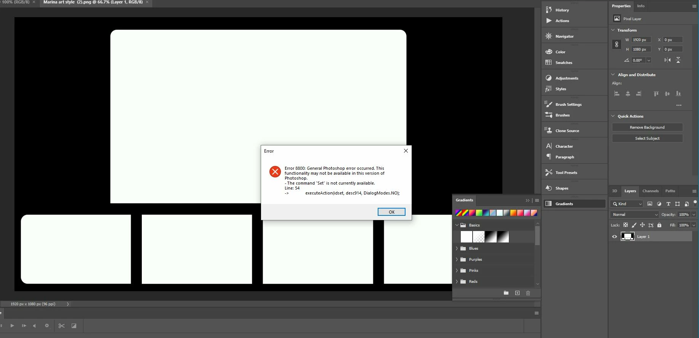The height and width of the screenshot is (338, 699).
Task: Open the Navigator panel
Action: point(564,36)
